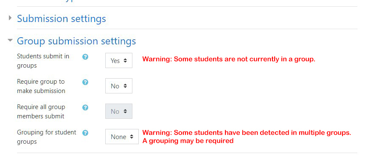Click the Students submit in groups label
This screenshot has width=365, height=156.
(43, 61)
